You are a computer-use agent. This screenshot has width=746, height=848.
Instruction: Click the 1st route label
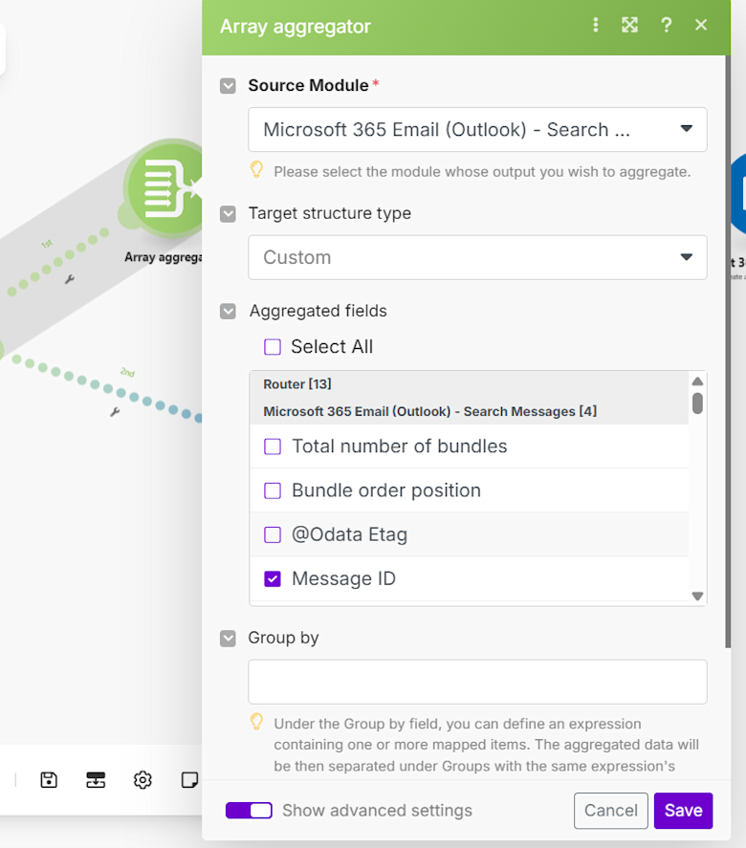(47, 244)
